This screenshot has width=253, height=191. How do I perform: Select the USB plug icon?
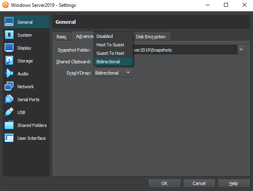(x=9, y=112)
